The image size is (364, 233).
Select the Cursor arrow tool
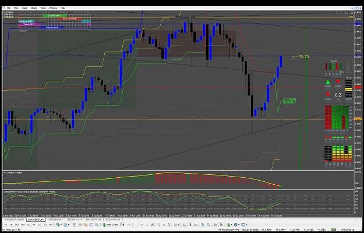pyautogui.click(x=123, y=225)
